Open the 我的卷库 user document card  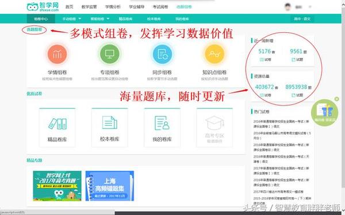(162, 127)
